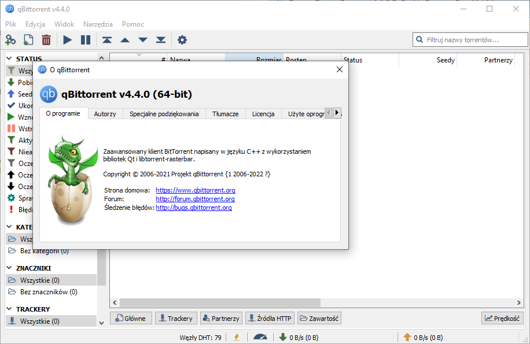Move torrent to top of queue
This screenshot has width=530, height=344.
pos(107,40)
